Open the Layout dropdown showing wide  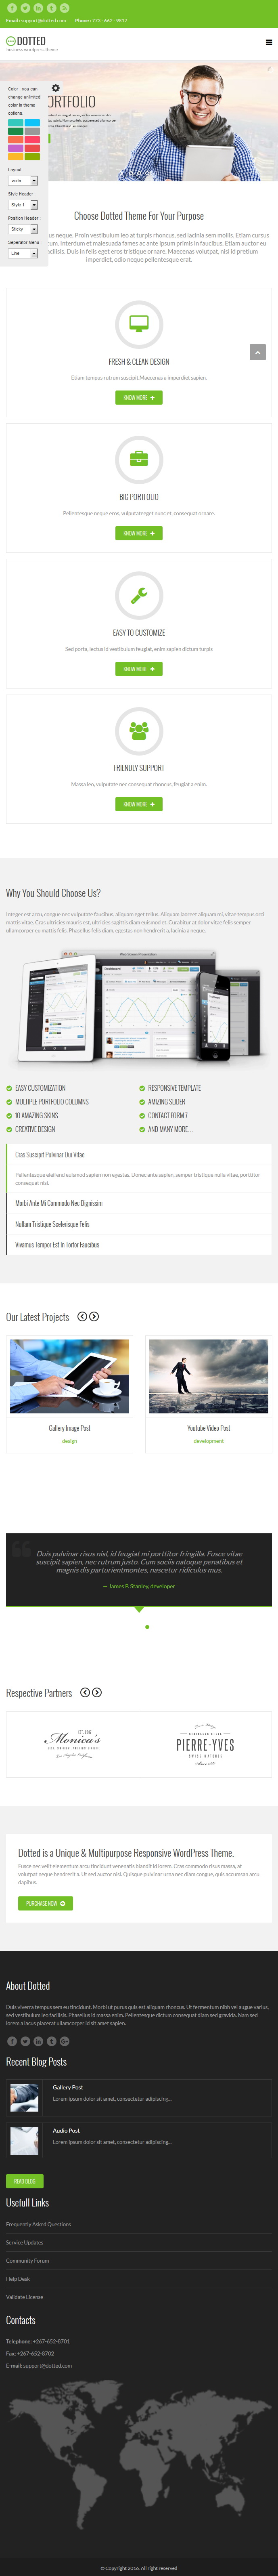pyautogui.click(x=23, y=181)
